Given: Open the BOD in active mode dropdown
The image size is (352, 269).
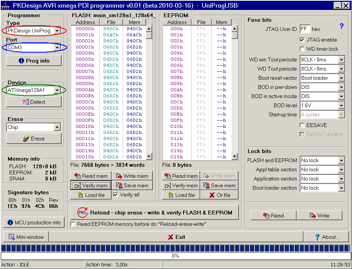Looking at the screenshot, I should [x=341, y=97].
